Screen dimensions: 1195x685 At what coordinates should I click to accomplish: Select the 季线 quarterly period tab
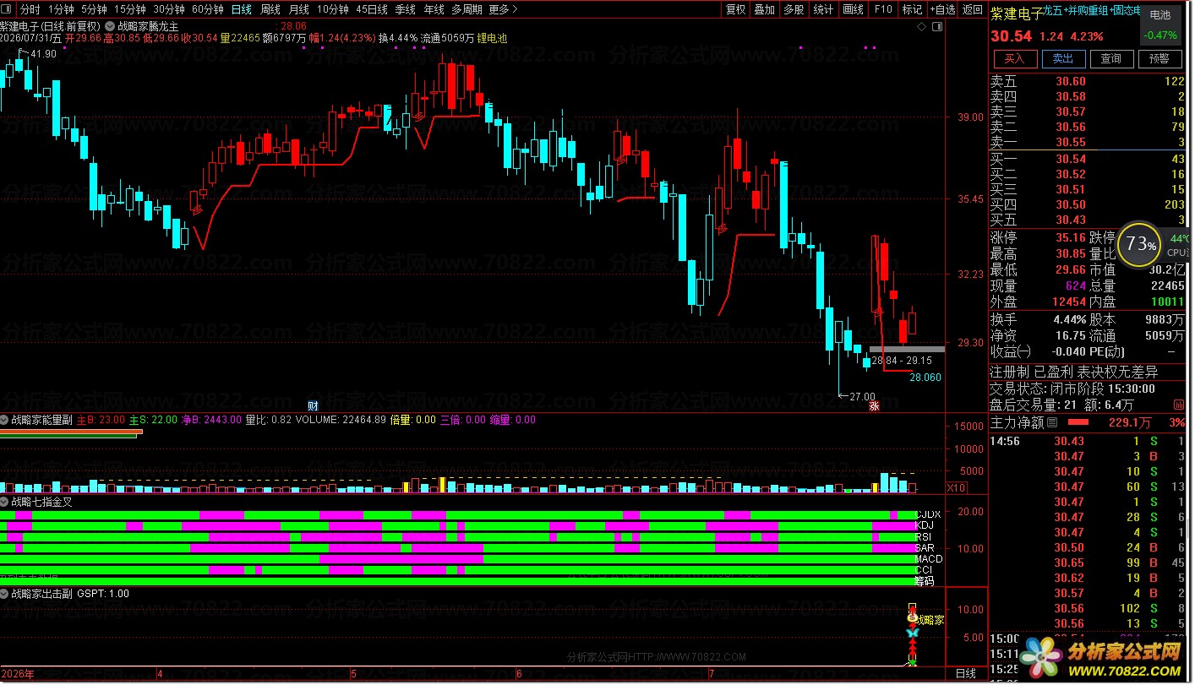(x=406, y=9)
